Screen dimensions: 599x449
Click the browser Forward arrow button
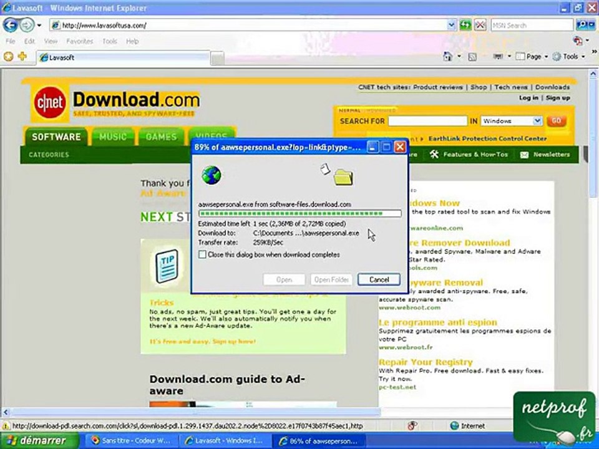tap(27, 25)
